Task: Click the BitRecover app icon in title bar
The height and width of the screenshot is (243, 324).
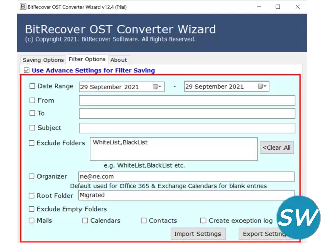Action: [x=22, y=7]
